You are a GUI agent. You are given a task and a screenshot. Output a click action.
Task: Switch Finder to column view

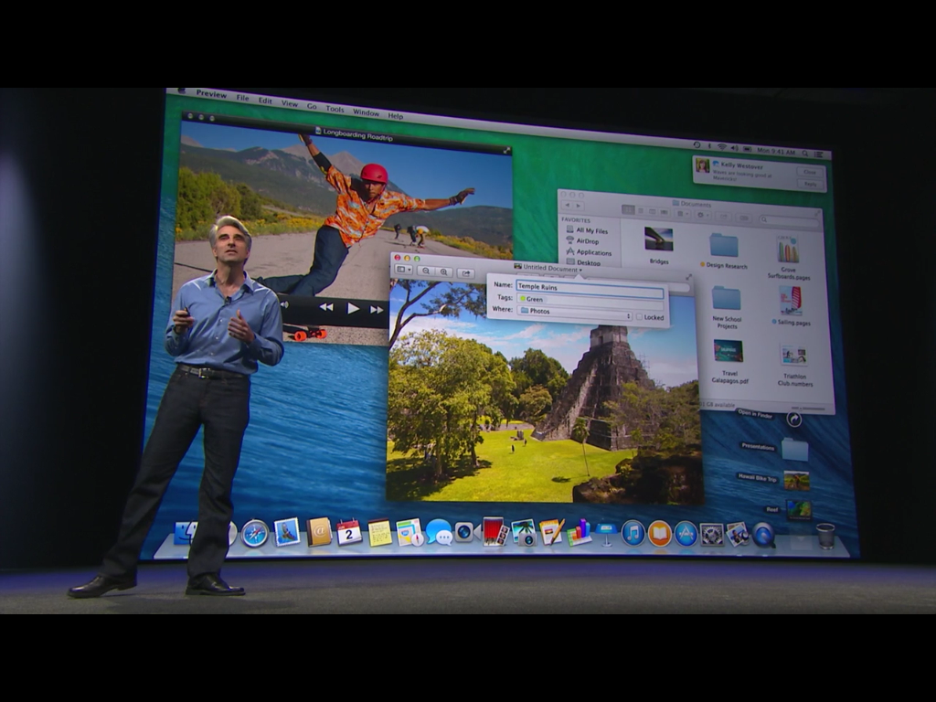(652, 211)
